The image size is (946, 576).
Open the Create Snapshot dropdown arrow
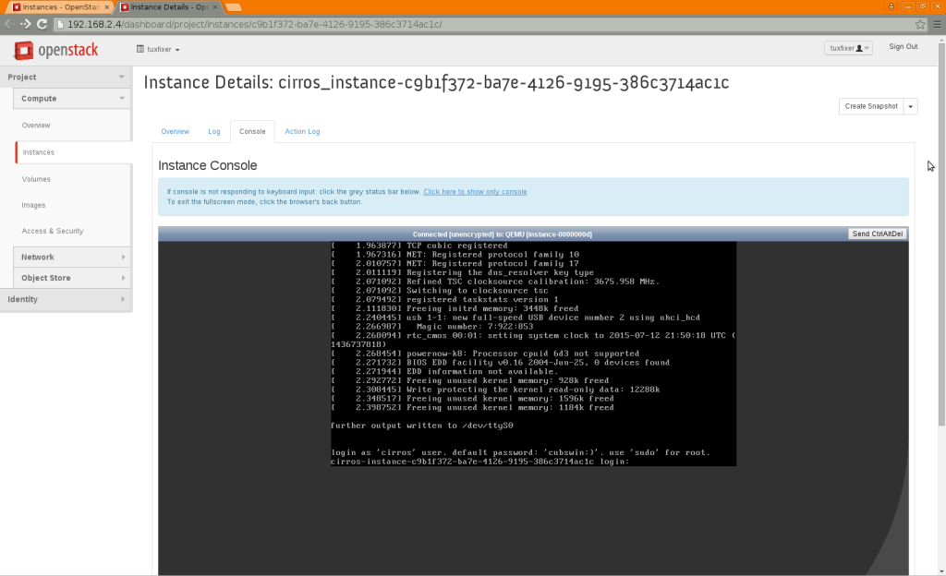910,106
